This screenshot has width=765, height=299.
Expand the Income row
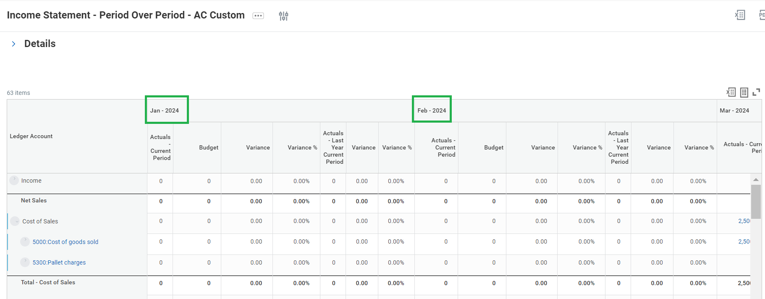[x=14, y=180]
